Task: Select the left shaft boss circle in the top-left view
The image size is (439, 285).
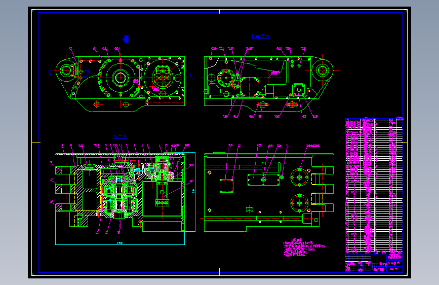Action: 66,70
